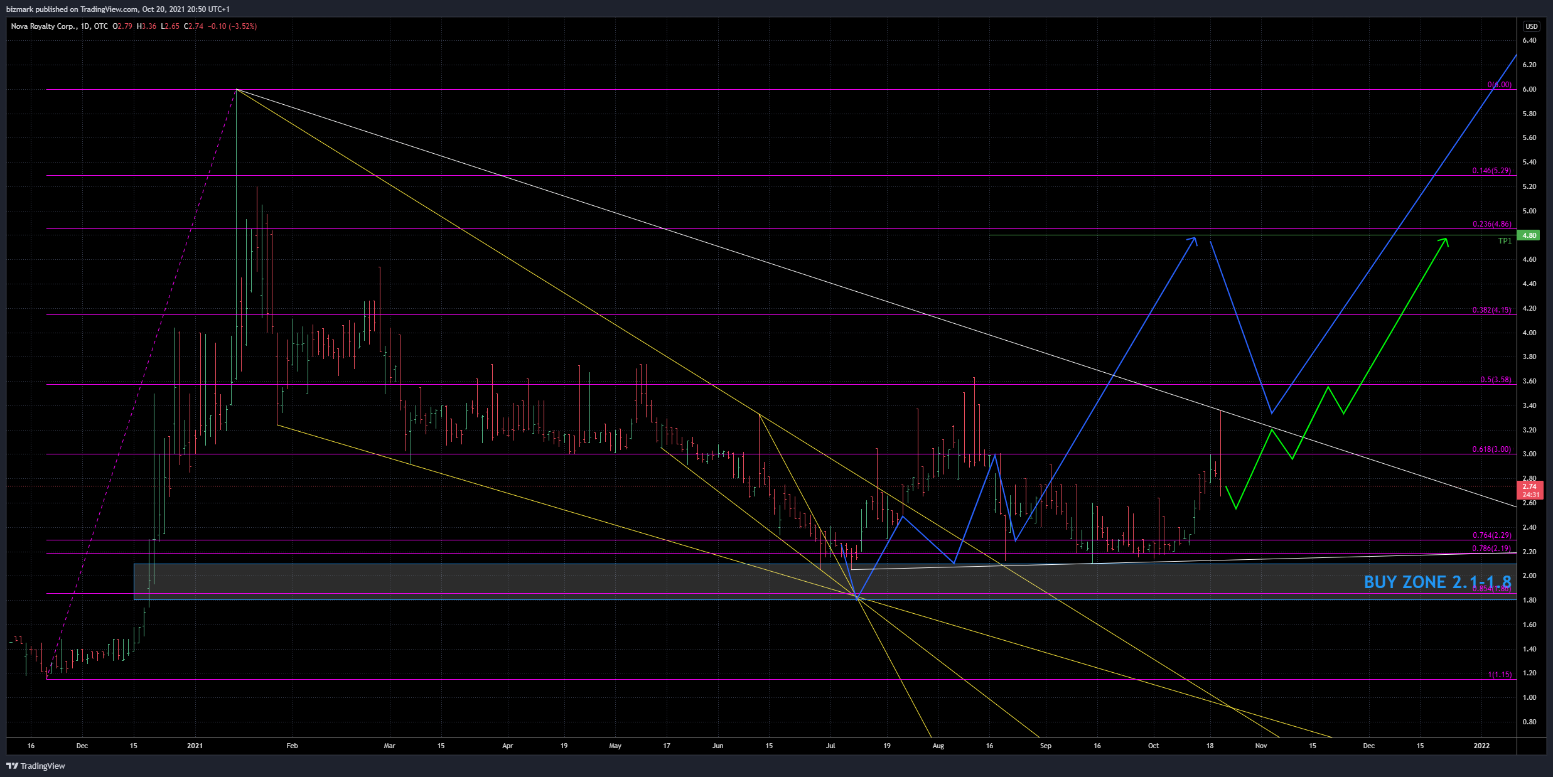Viewport: 1553px width, 777px height.
Task: Click the close value C2.74
Action: 193,26
